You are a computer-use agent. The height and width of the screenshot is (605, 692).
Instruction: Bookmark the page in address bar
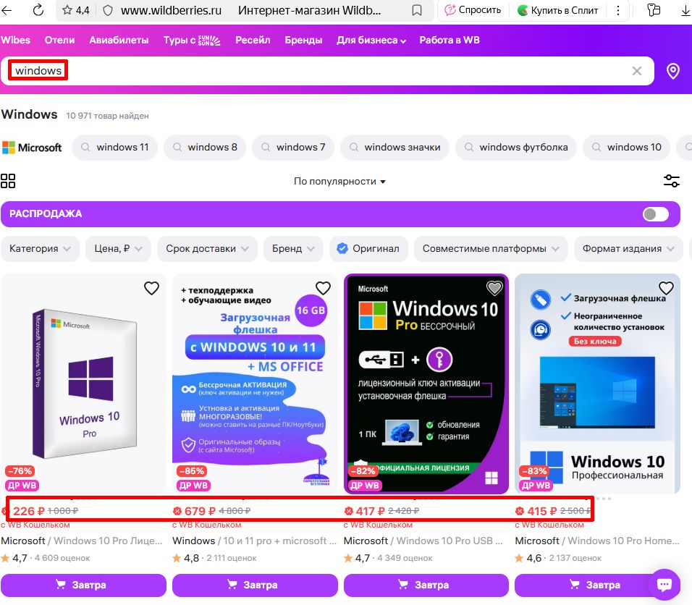[x=417, y=10]
